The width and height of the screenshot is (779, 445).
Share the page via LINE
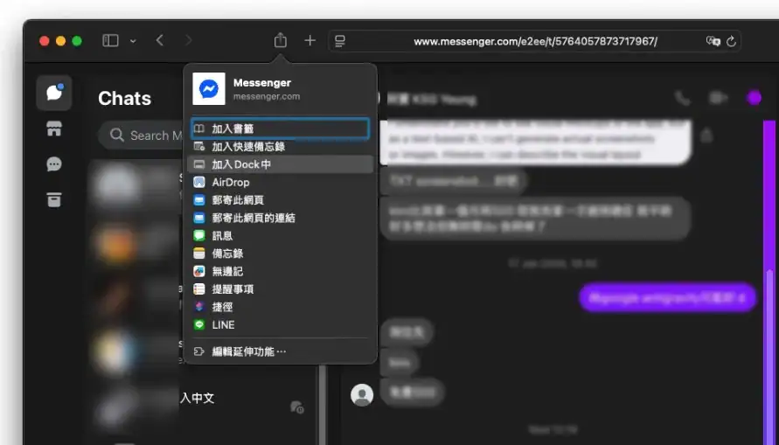pyautogui.click(x=223, y=324)
